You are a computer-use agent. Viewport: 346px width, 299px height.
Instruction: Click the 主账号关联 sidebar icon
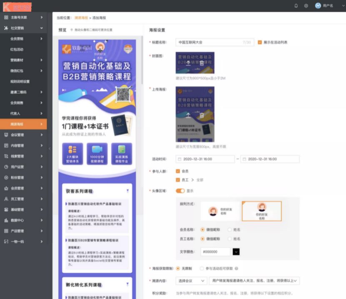tap(6, 18)
